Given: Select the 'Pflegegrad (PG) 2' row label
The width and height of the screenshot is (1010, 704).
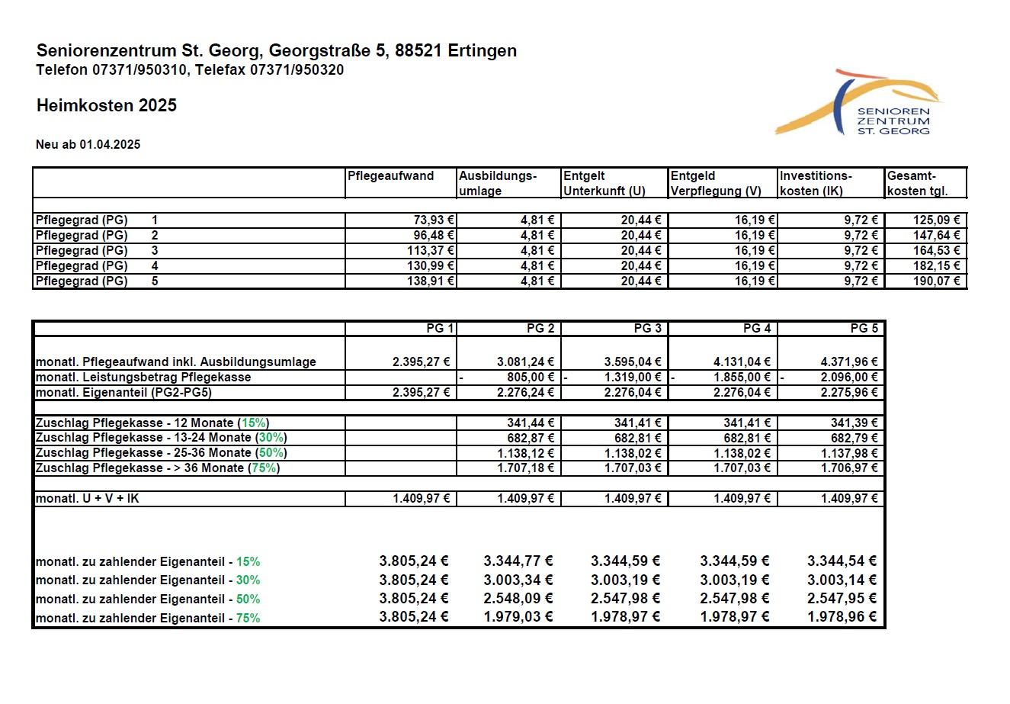Looking at the screenshot, I should tap(97, 236).
